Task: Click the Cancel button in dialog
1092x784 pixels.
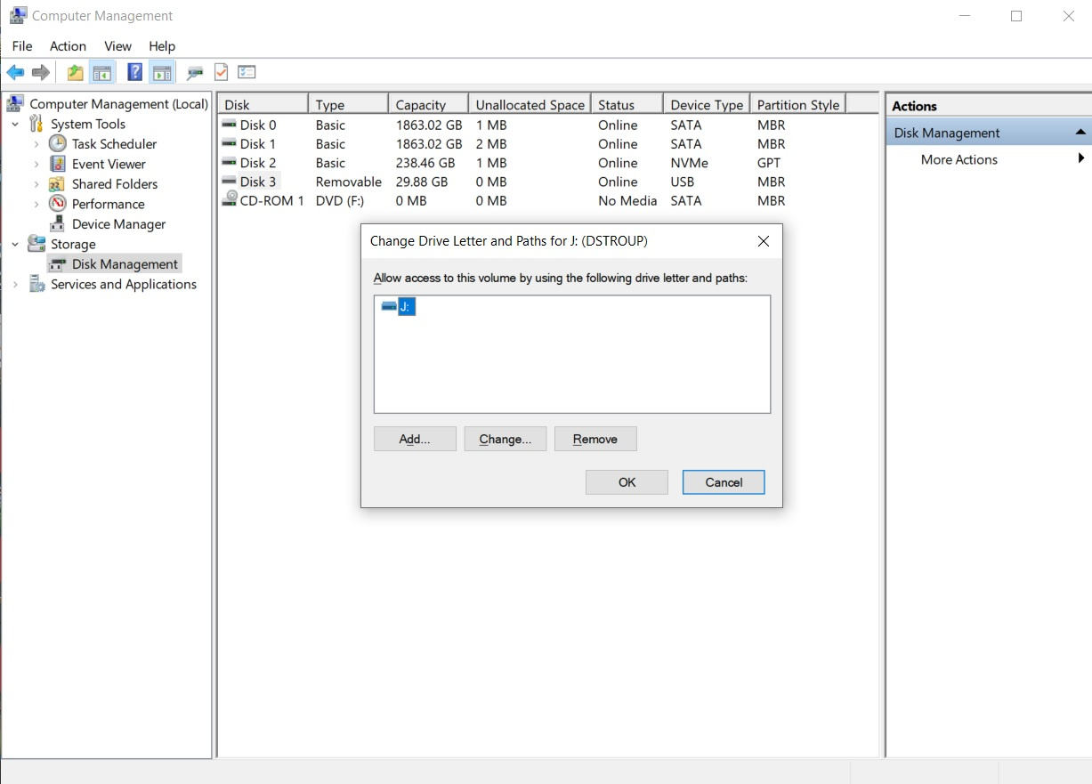Action: (x=724, y=482)
